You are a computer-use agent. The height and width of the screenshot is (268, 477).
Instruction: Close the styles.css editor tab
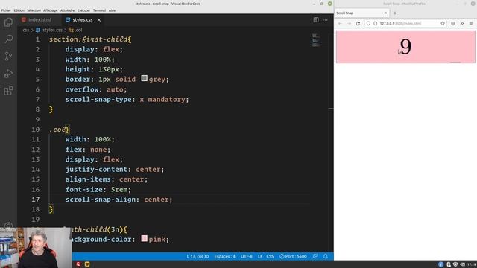pyautogui.click(x=99, y=20)
